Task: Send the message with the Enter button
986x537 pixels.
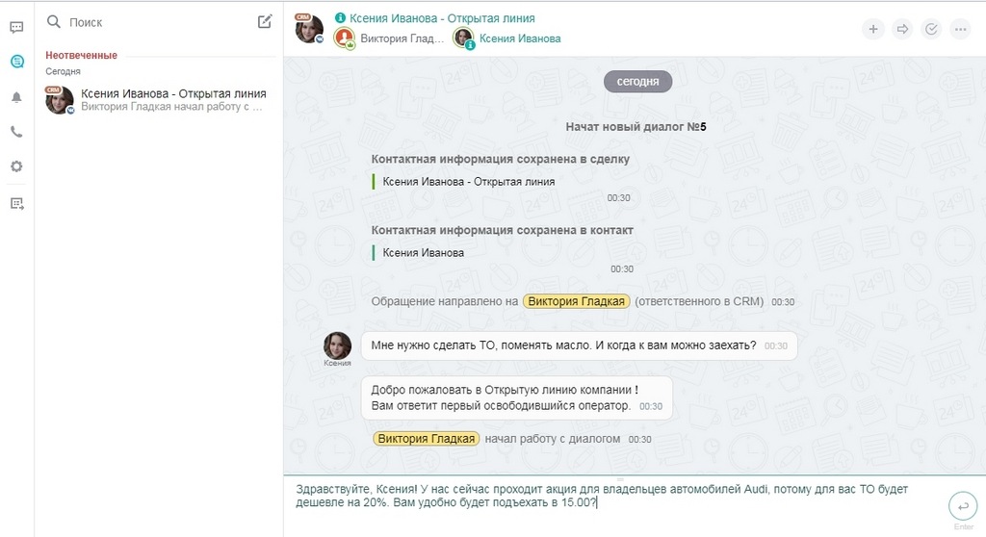Action: 963,506
